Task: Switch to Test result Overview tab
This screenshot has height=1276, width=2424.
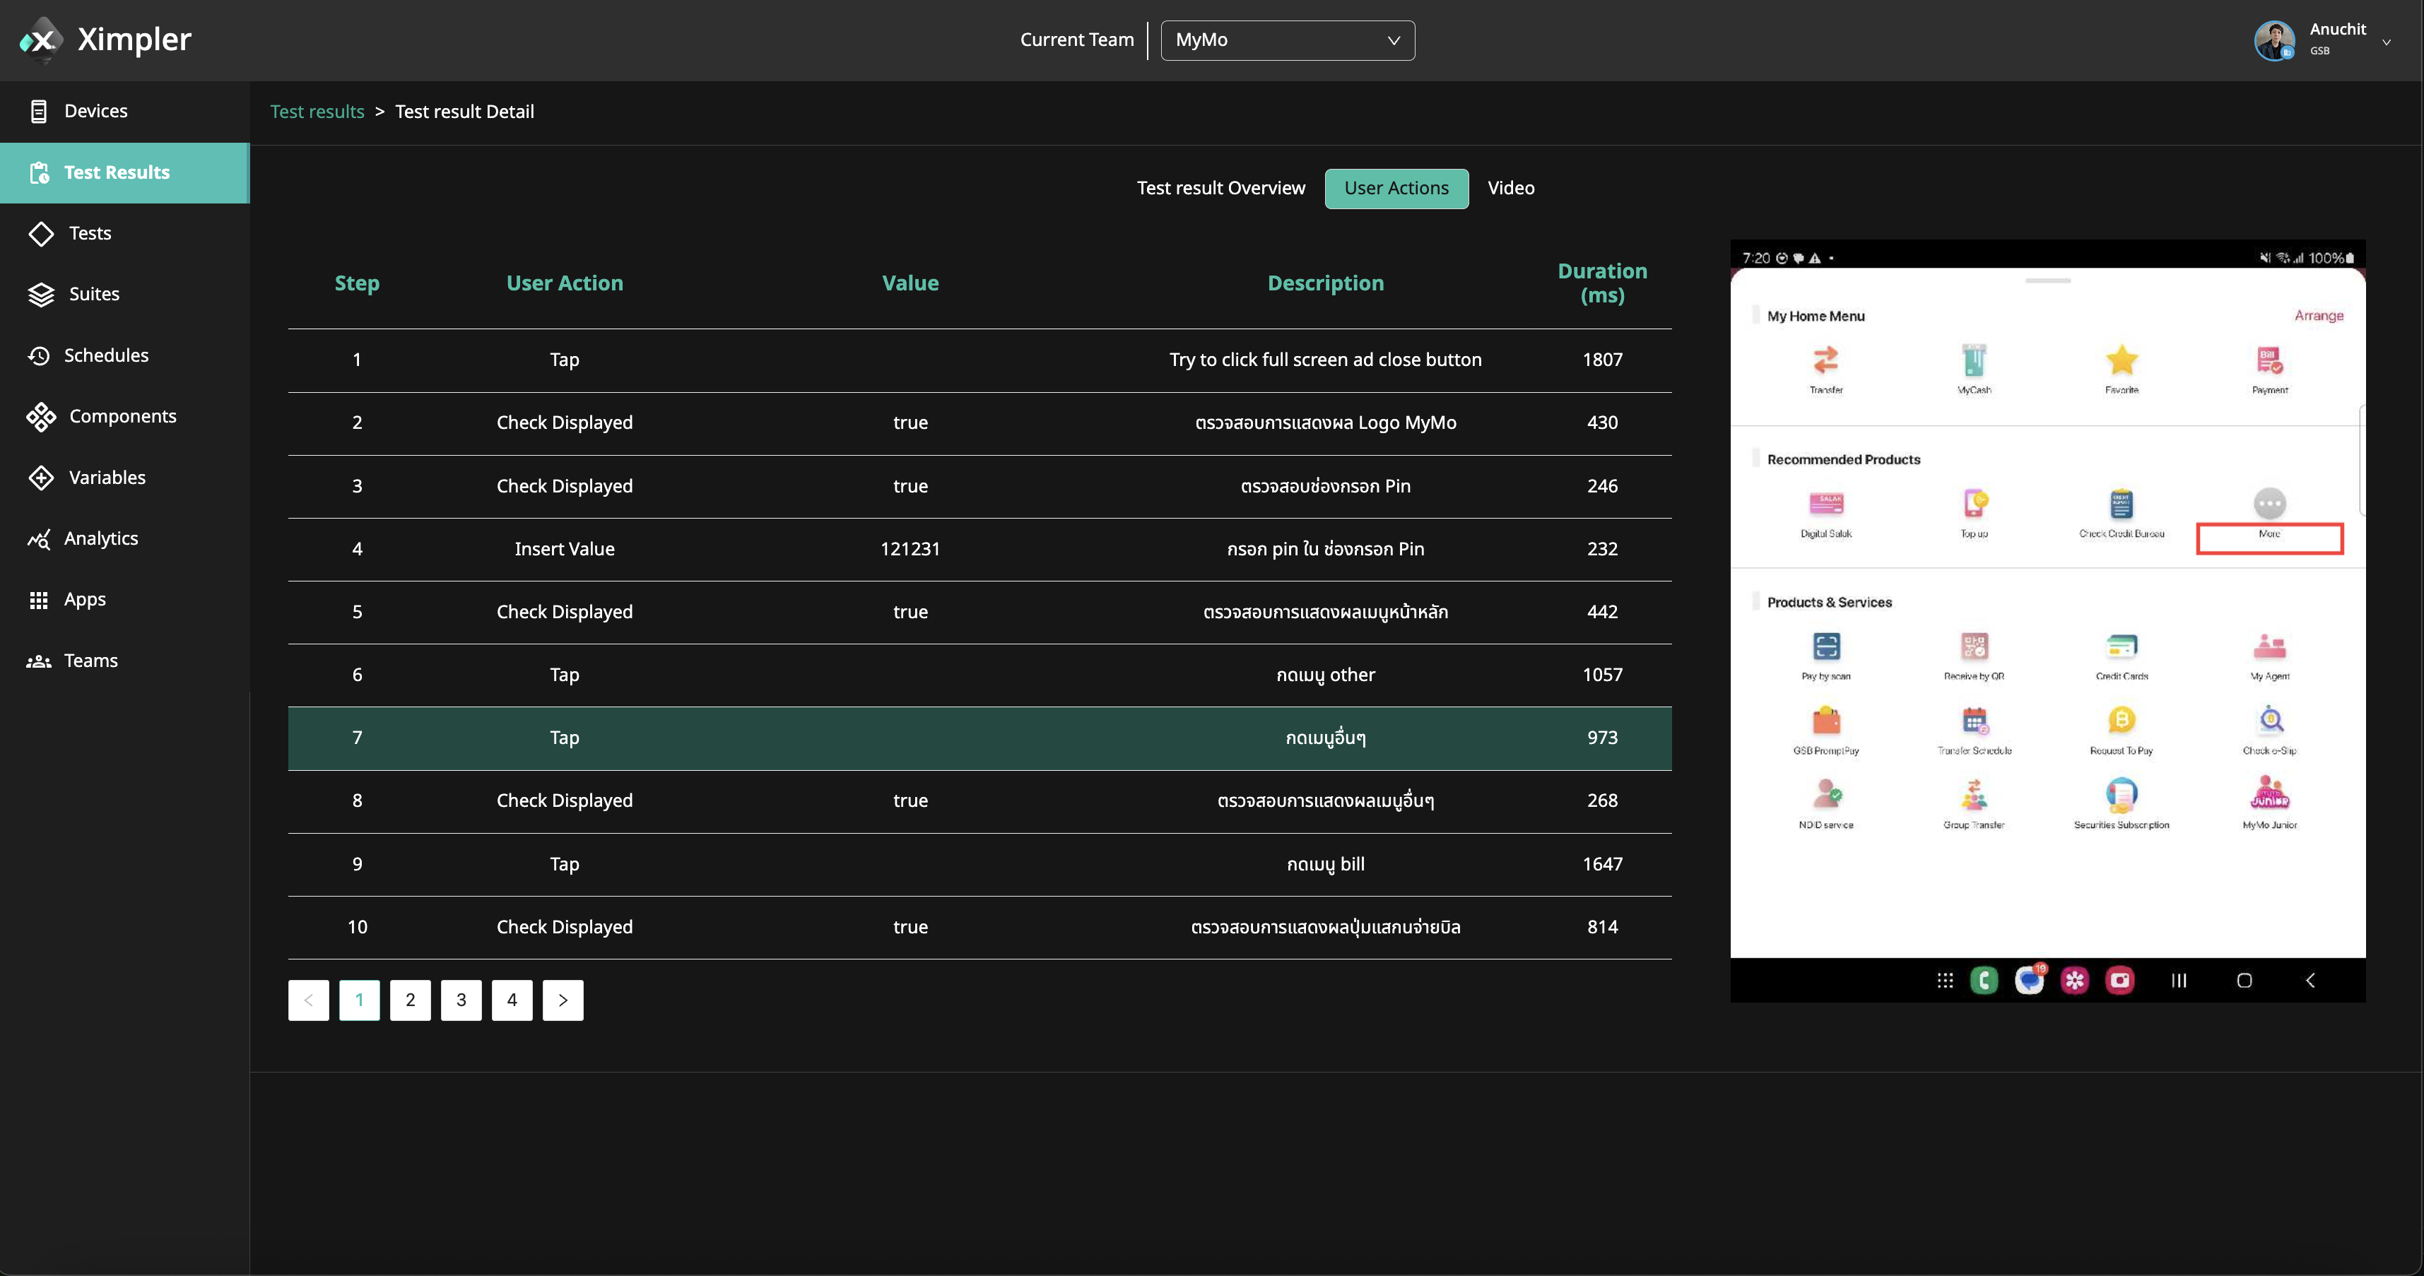Action: pos(1220,188)
